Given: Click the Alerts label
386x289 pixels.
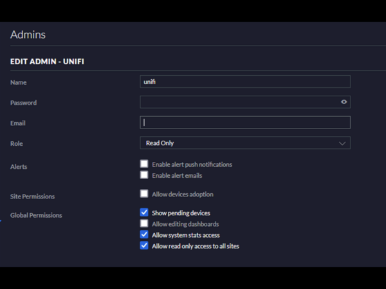Looking at the screenshot, I should tap(19, 167).
